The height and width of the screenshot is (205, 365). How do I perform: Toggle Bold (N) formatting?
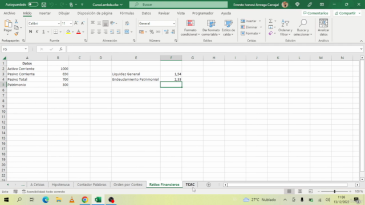coord(30,32)
